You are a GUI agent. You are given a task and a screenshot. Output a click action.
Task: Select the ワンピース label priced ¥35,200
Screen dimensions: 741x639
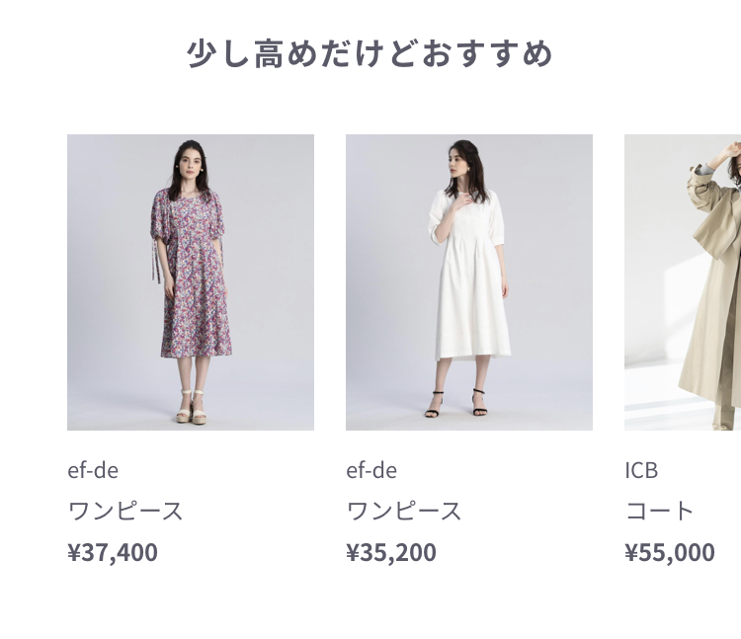point(403,511)
